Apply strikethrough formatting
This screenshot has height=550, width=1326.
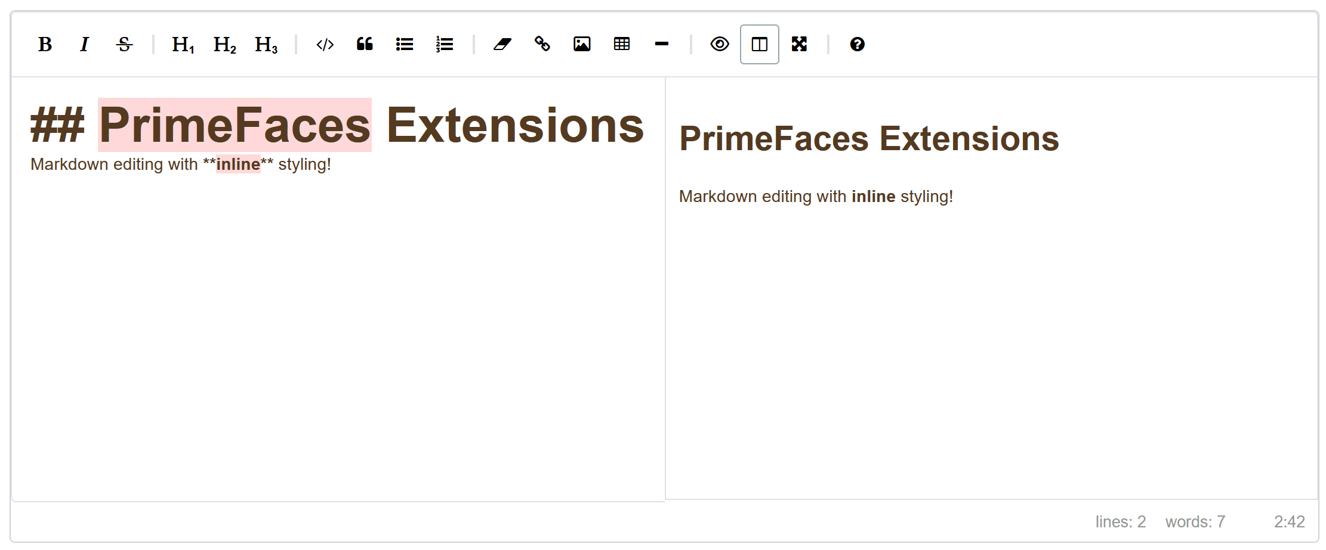coord(124,44)
